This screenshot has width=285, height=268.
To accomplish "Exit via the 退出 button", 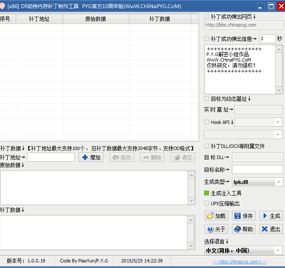I will [x=271, y=229].
